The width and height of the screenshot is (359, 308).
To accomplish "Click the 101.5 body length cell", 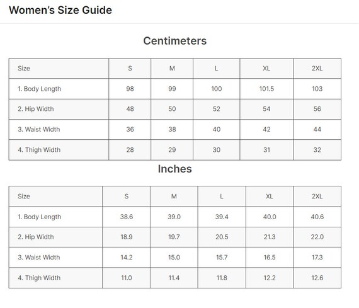I will coord(266,89).
